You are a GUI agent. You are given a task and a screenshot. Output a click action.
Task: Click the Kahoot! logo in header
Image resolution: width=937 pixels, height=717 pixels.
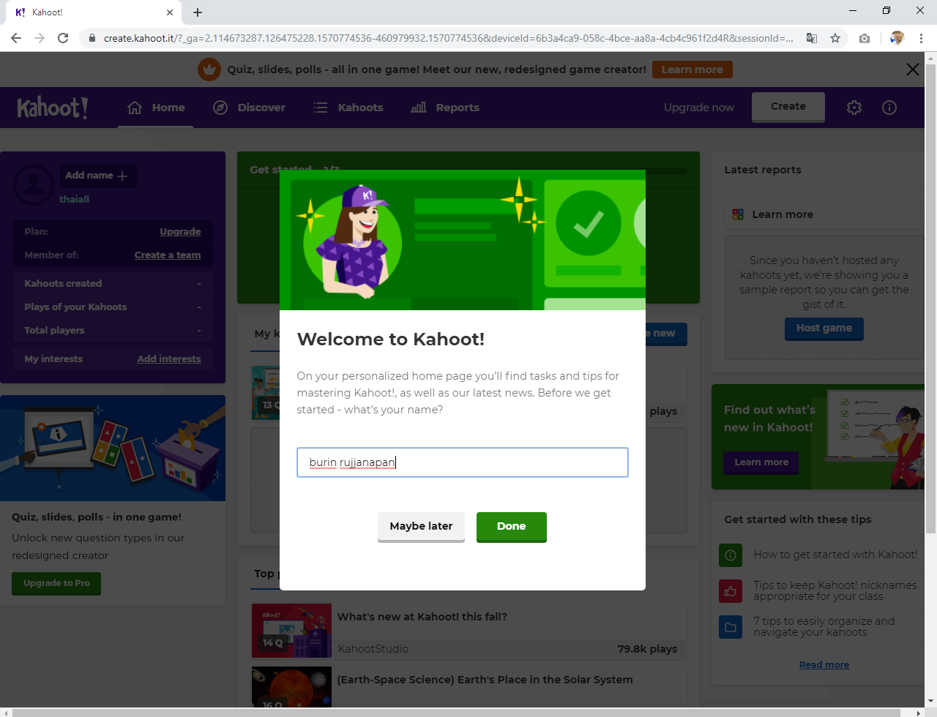pyautogui.click(x=53, y=108)
